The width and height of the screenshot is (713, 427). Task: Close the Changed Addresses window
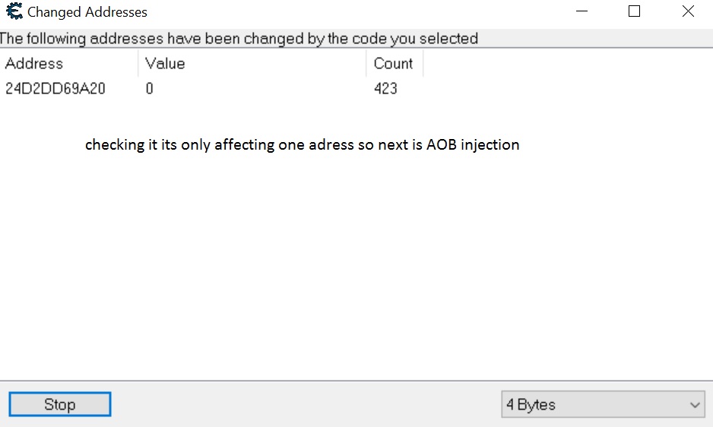688,11
